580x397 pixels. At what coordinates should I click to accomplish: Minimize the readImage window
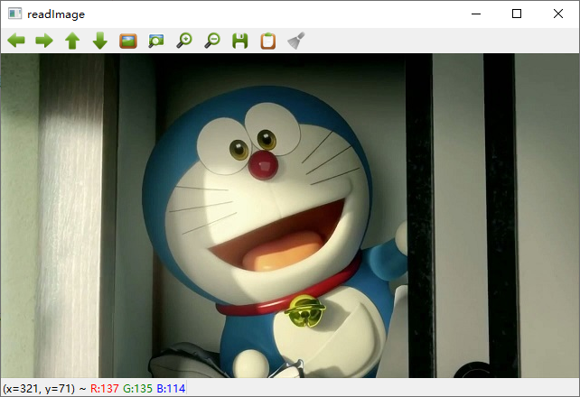[x=476, y=14]
